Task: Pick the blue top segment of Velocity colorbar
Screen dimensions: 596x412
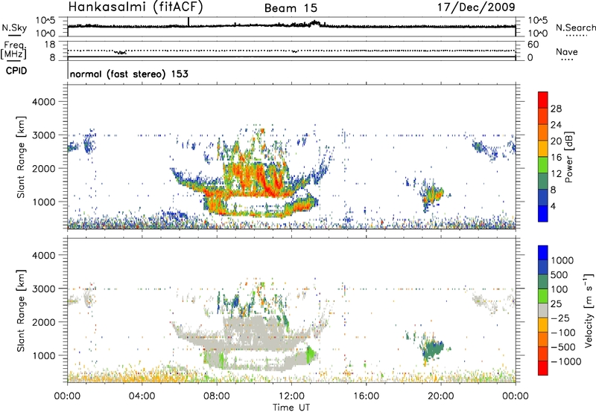Action: tap(543, 253)
